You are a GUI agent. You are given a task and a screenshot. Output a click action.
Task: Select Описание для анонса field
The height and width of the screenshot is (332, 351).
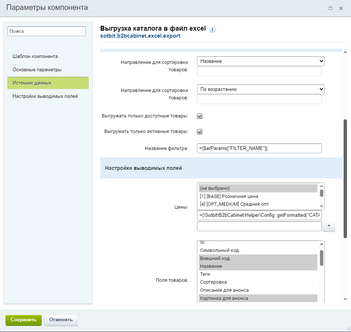[258, 290]
